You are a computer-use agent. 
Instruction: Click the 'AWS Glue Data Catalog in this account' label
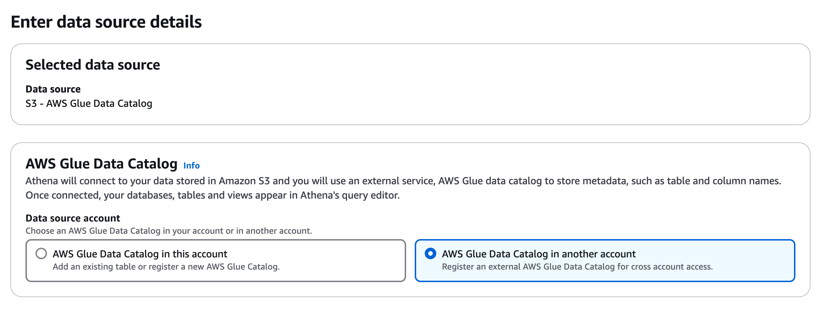(x=140, y=254)
